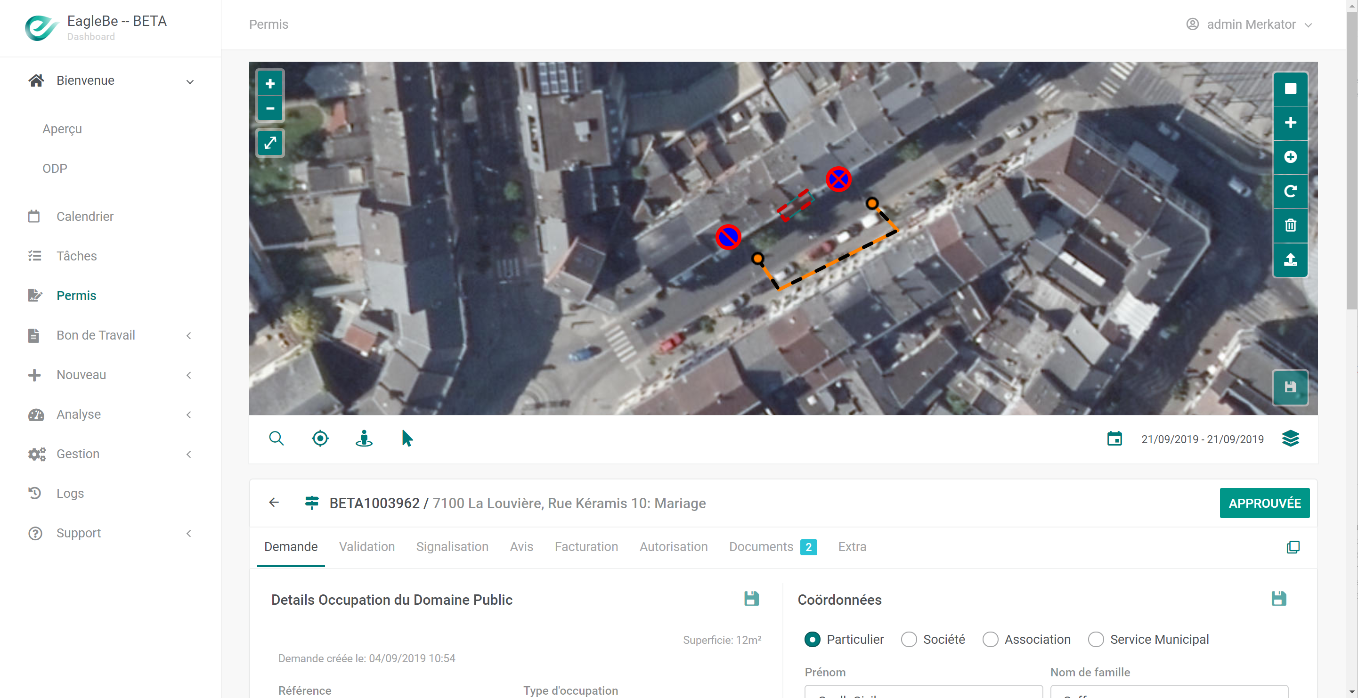Open the map layers icon
Screen dimensions: 1358x698
1290,438
